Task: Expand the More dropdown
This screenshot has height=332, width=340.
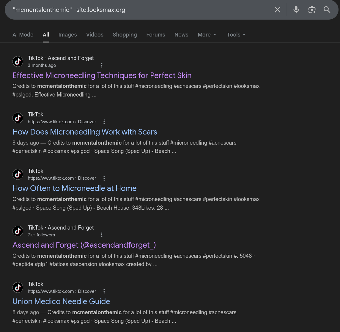Action: pyautogui.click(x=207, y=35)
